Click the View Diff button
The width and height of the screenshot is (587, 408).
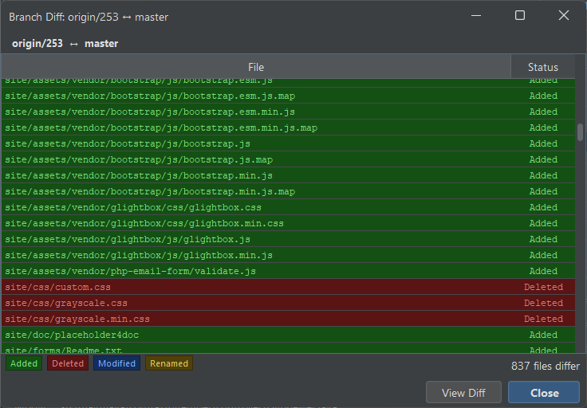point(464,392)
